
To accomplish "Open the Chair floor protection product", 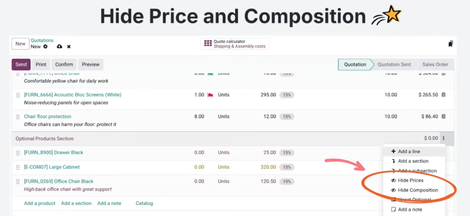I will point(47,116).
